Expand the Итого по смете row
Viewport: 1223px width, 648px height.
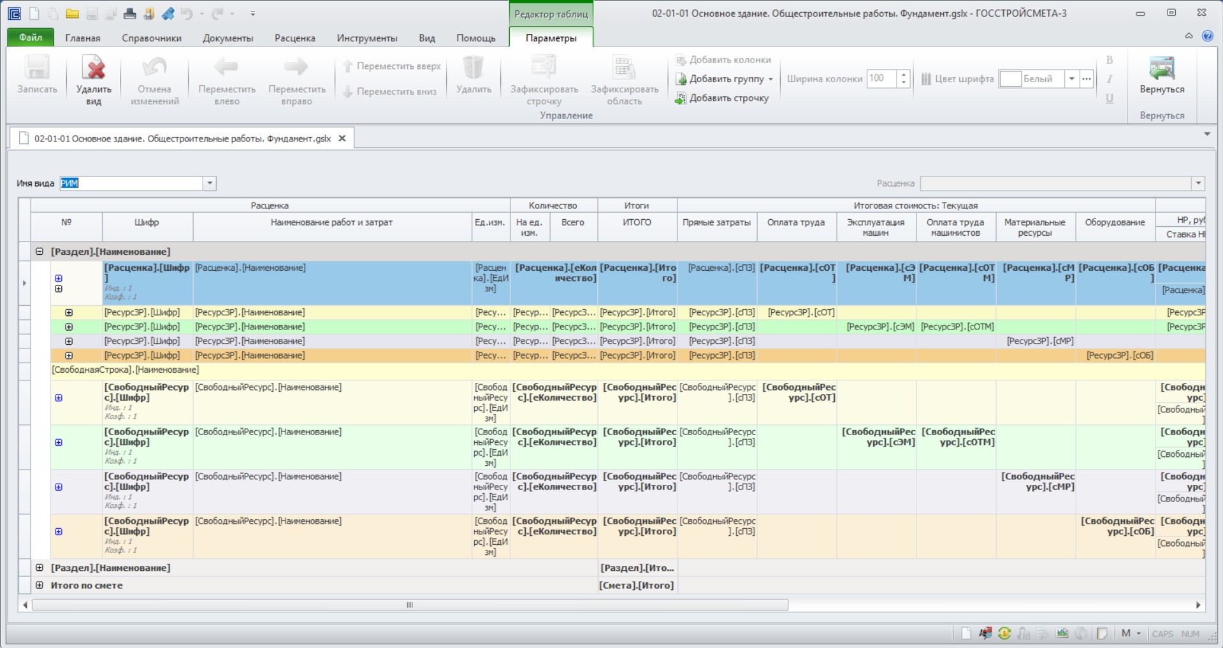tap(40, 585)
